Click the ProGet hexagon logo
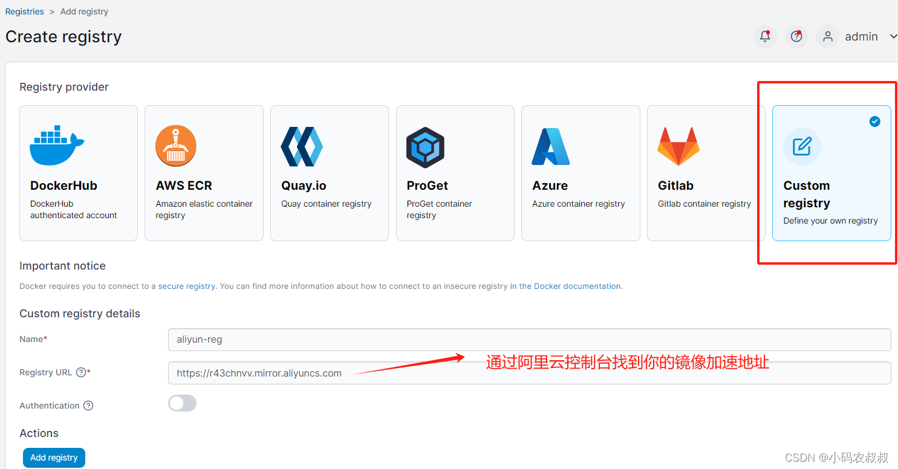 [x=426, y=147]
